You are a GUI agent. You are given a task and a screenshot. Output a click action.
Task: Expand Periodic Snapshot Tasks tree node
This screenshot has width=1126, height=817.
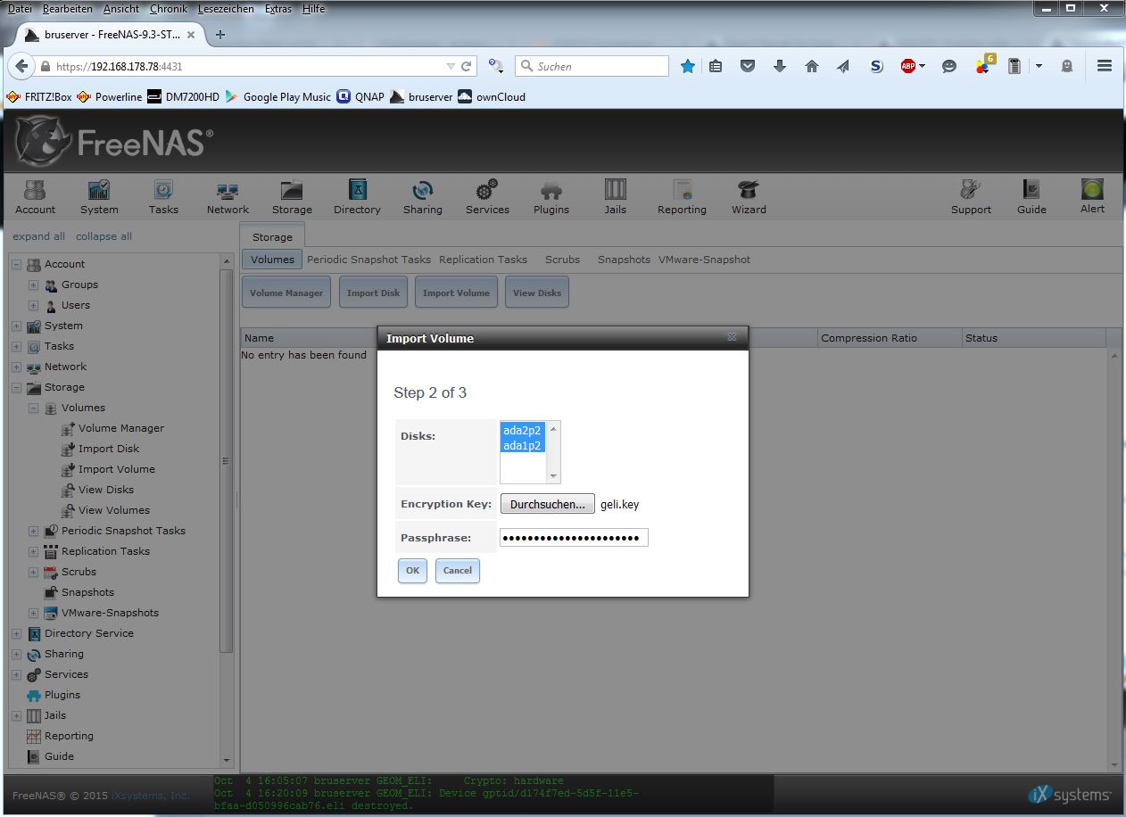33,531
